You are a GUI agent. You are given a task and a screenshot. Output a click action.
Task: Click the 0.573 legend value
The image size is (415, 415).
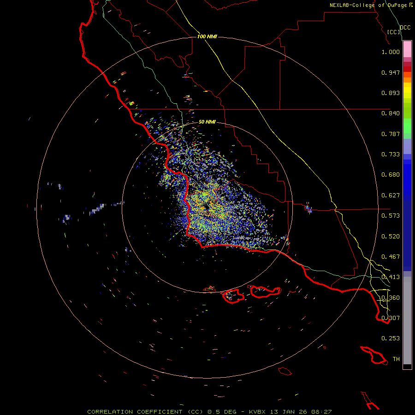pyautogui.click(x=391, y=216)
